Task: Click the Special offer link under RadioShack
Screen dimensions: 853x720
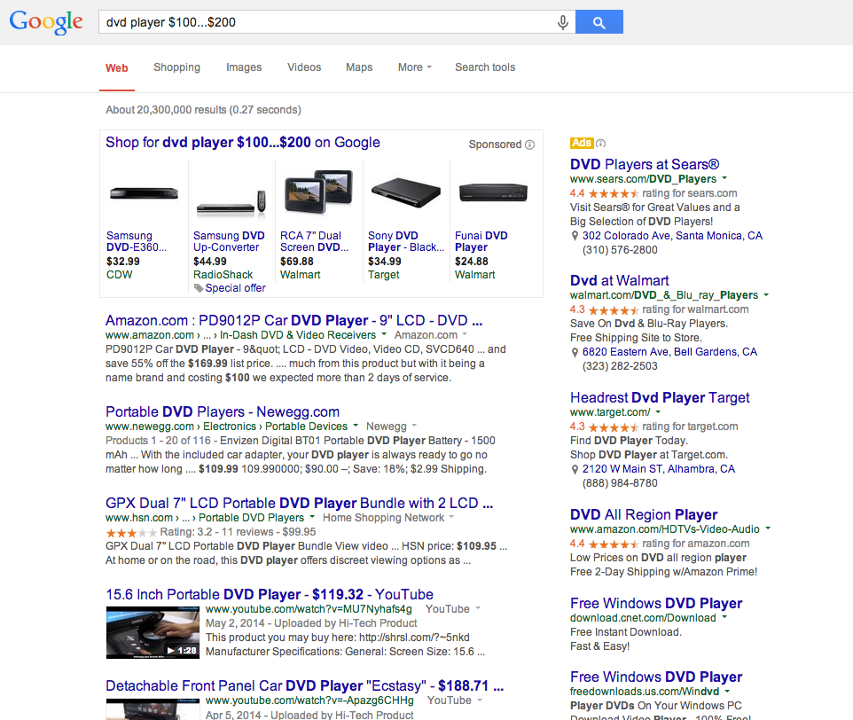Action: 235,288
